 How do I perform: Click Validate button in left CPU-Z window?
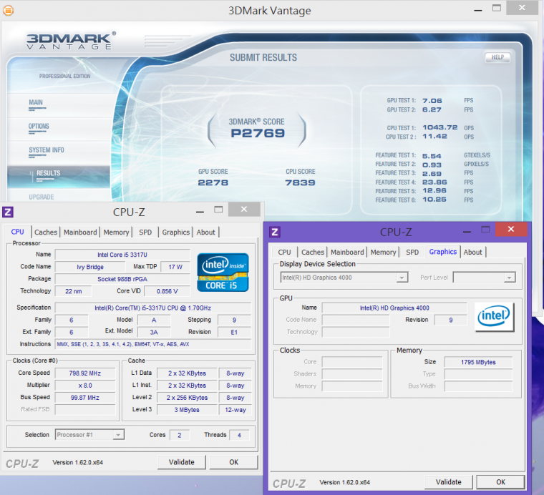coord(182,462)
